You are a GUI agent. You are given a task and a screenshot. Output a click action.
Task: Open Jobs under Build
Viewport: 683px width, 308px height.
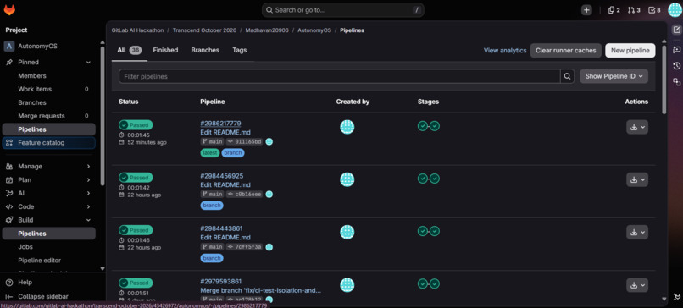(49, 247)
